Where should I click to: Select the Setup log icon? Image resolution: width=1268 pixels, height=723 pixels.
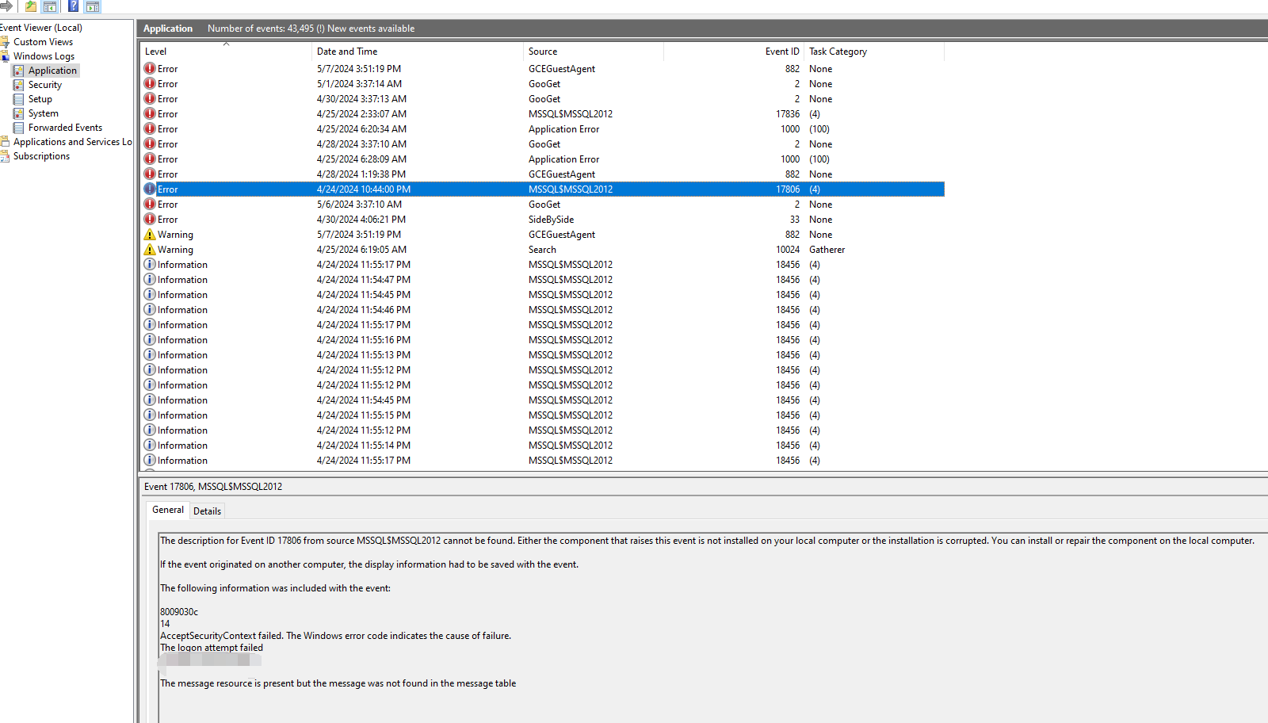(19, 98)
